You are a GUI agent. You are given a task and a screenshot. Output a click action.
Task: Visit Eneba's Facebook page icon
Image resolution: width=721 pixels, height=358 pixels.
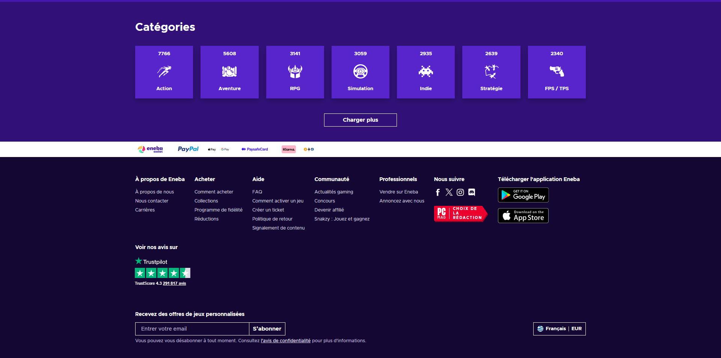coord(438,192)
